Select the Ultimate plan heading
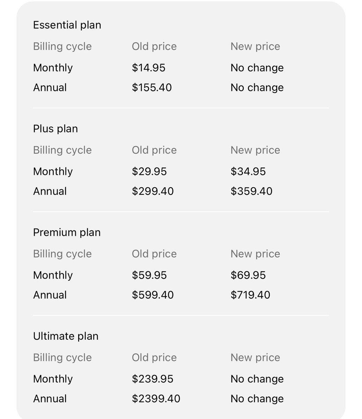The image size is (362, 419). pos(66,336)
